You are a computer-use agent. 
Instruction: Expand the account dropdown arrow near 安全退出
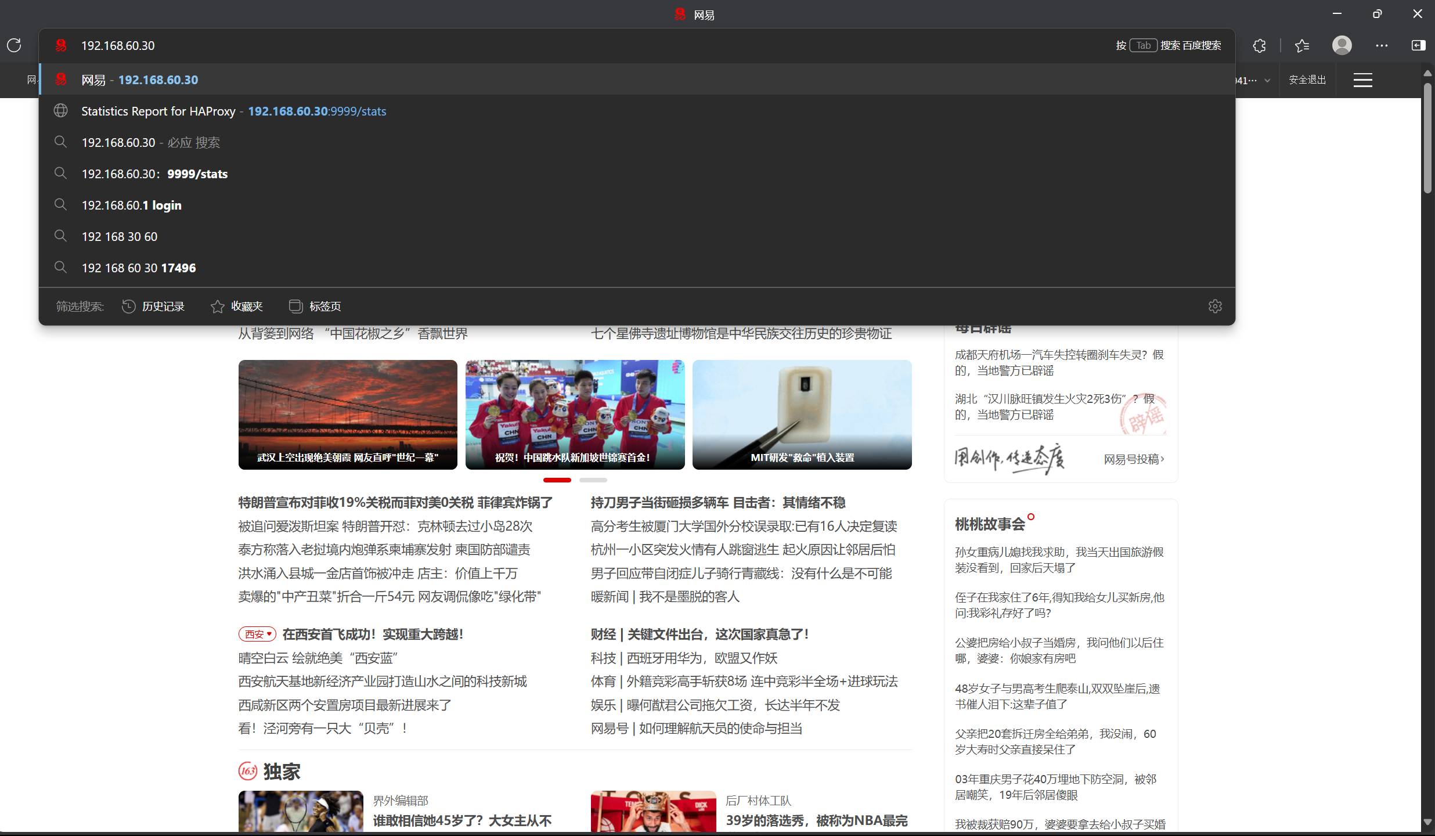1267,80
